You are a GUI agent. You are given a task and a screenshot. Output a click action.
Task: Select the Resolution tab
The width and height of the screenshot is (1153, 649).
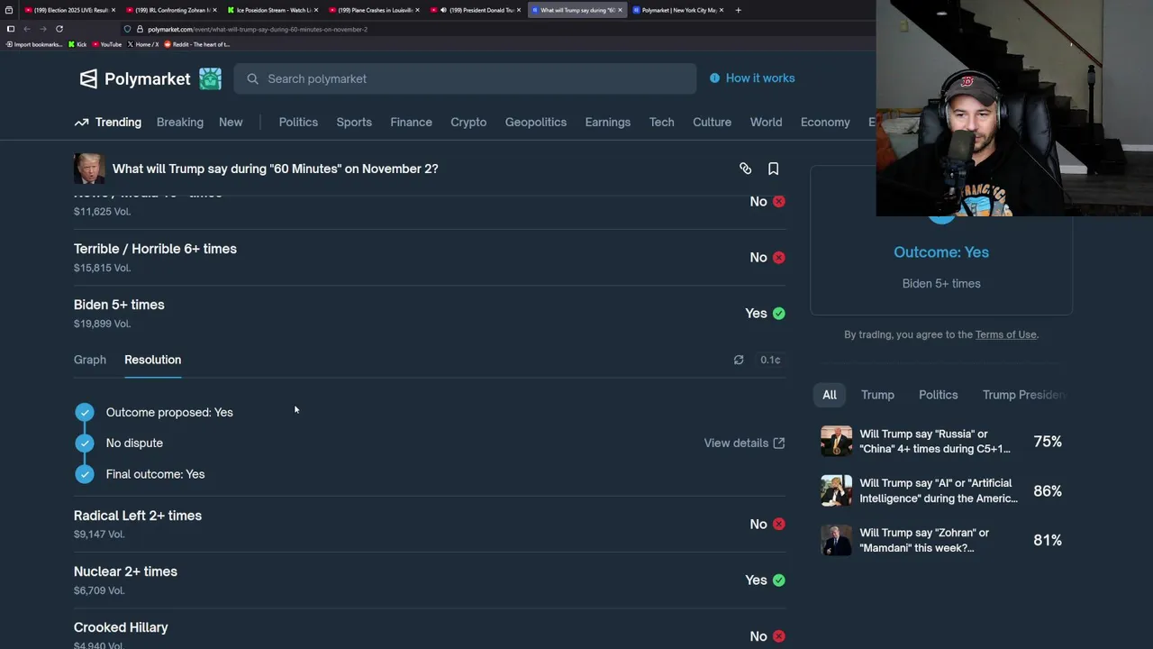[x=152, y=360]
